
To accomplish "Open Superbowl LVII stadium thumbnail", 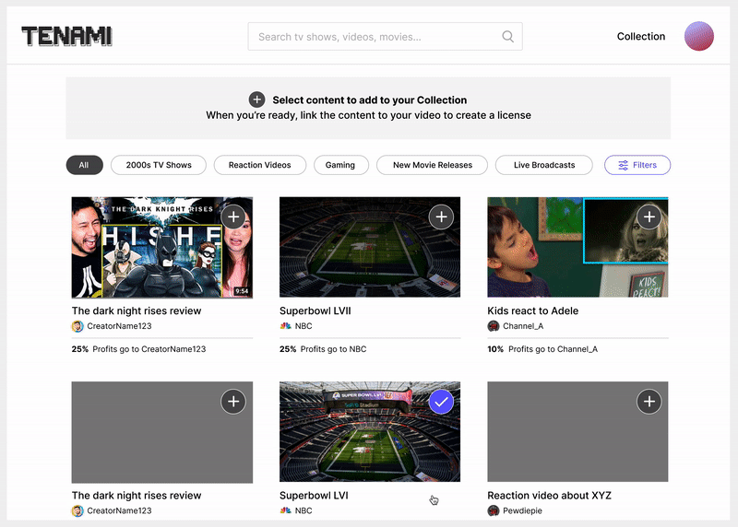I will 370,247.
